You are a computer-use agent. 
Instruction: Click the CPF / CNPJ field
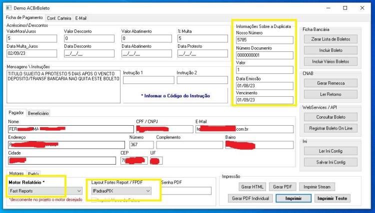(164, 129)
